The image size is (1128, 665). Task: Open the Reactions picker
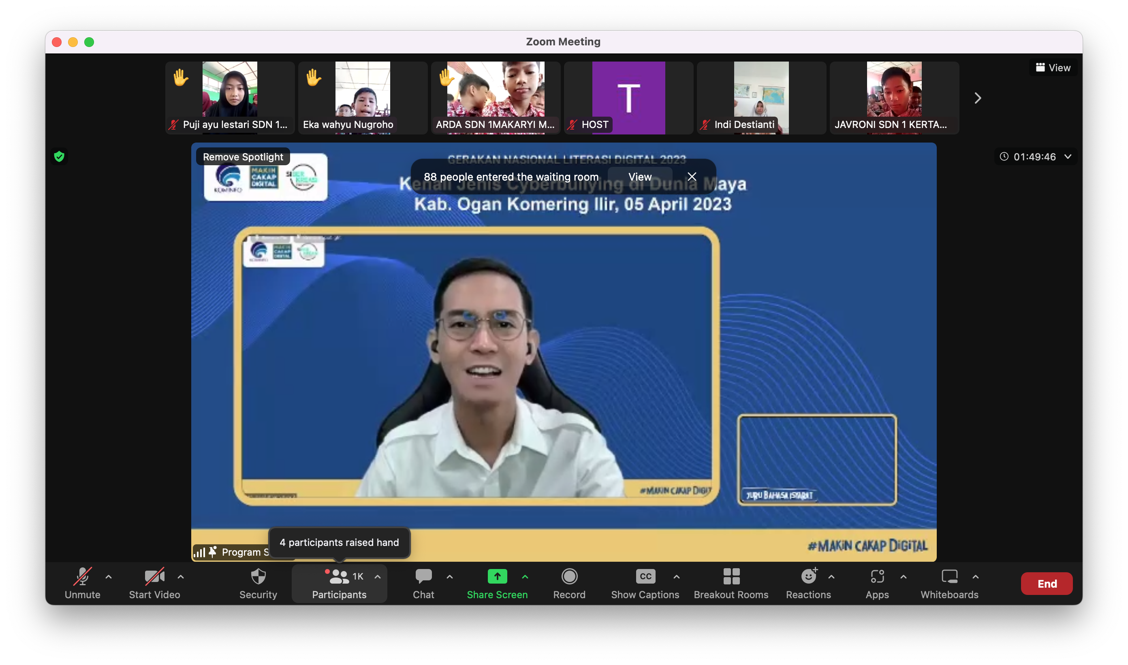pos(808,583)
